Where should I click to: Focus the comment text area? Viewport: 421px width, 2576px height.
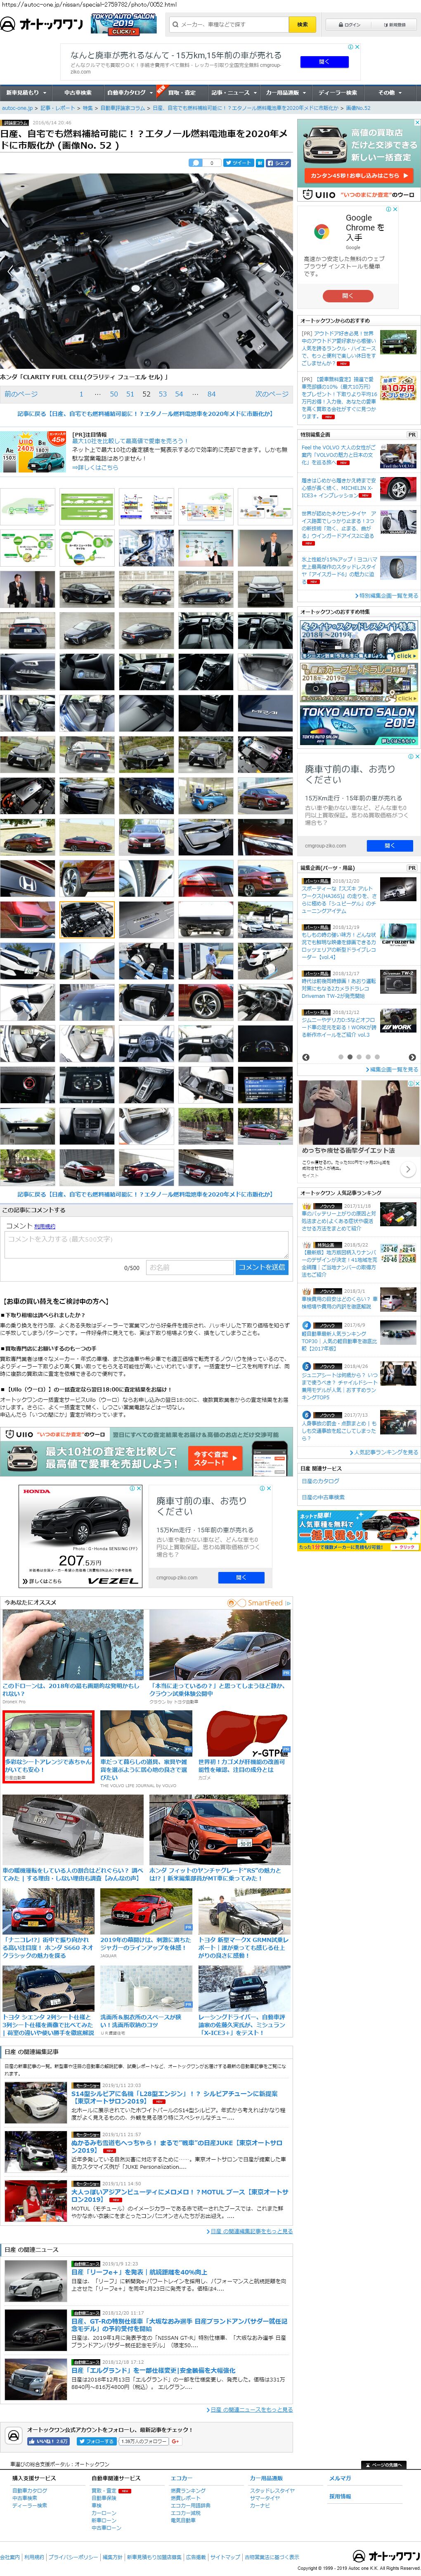coord(146,1244)
